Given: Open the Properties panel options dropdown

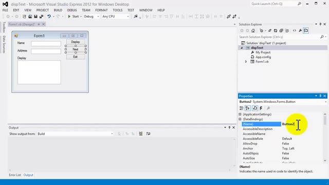Looking at the screenshot, I should (316, 96).
